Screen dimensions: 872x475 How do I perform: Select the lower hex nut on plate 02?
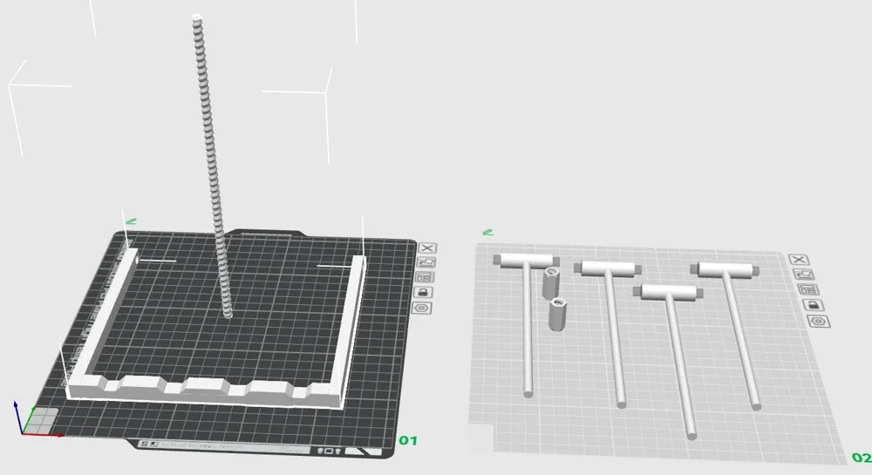coord(558,314)
